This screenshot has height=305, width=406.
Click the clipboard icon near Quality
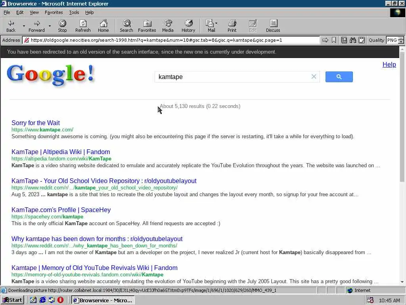(x=362, y=40)
